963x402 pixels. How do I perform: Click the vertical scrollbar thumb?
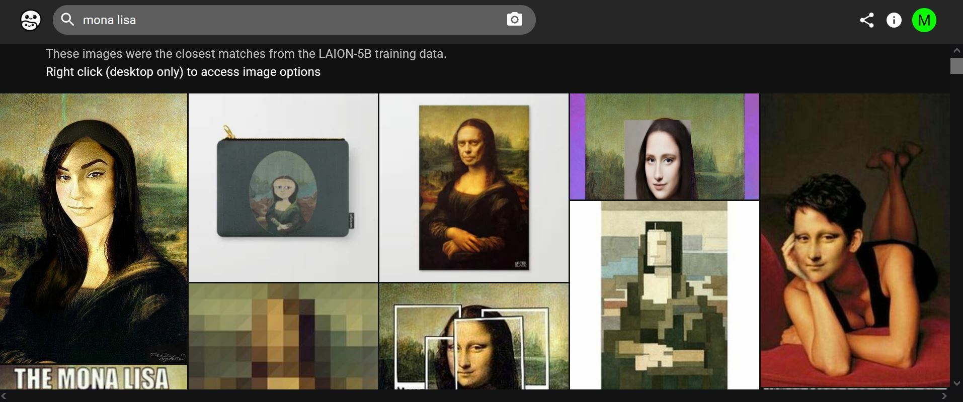[956, 66]
